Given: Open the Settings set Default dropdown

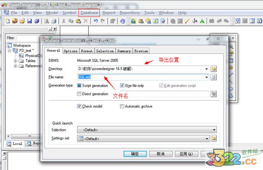Looking at the screenshot, I should pyautogui.click(x=143, y=139).
